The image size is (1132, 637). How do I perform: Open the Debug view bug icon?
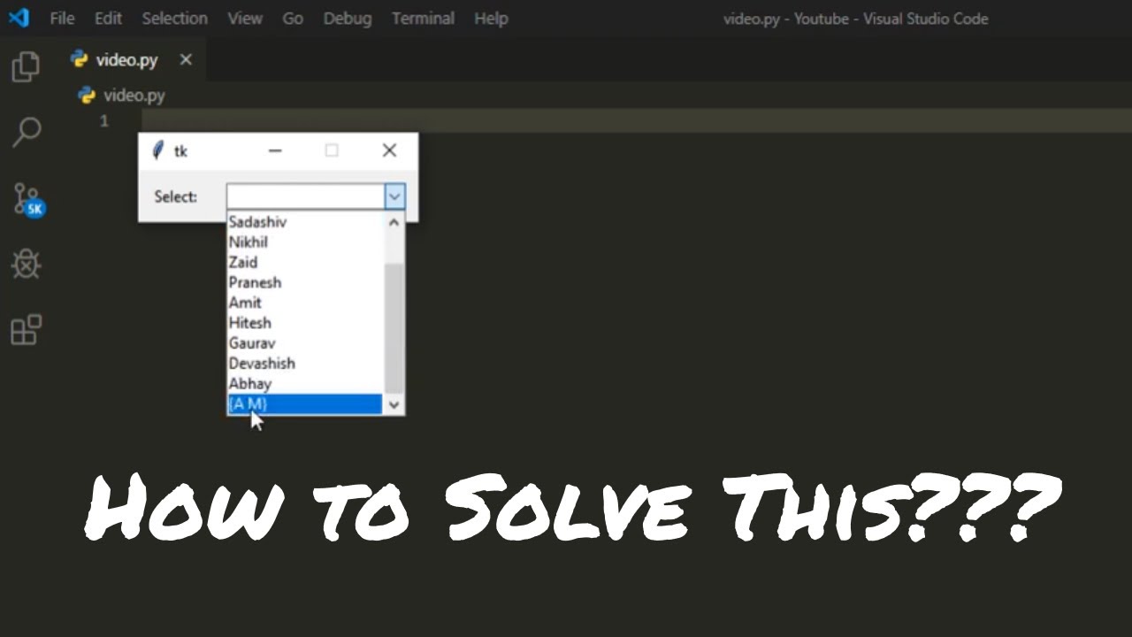click(x=26, y=264)
